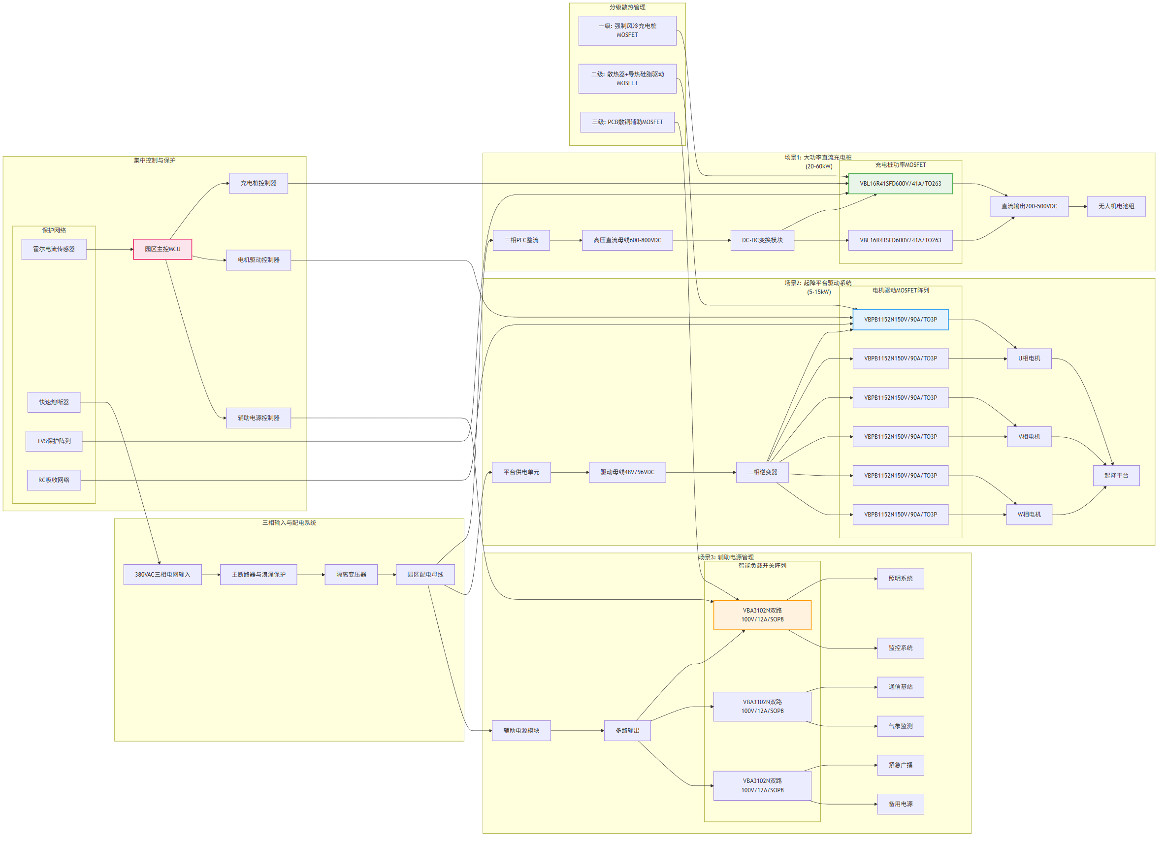
Task: Click the 霍尔电流传感器 node
Action: (x=54, y=249)
